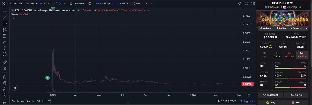Enter Full screen chart mode

pyautogui.click(x=136, y=4)
